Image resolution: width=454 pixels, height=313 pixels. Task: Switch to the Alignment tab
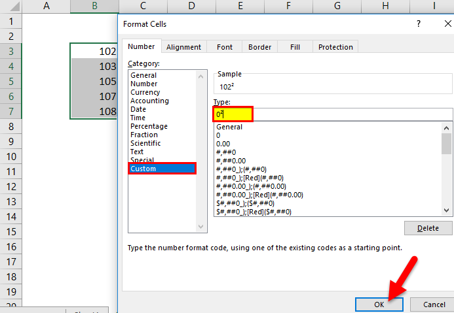point(183,47)
